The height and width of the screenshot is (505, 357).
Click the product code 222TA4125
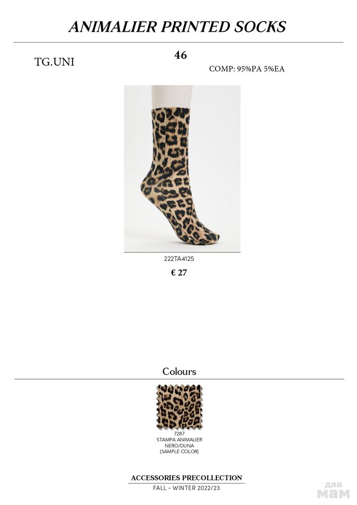coord(179,259)
